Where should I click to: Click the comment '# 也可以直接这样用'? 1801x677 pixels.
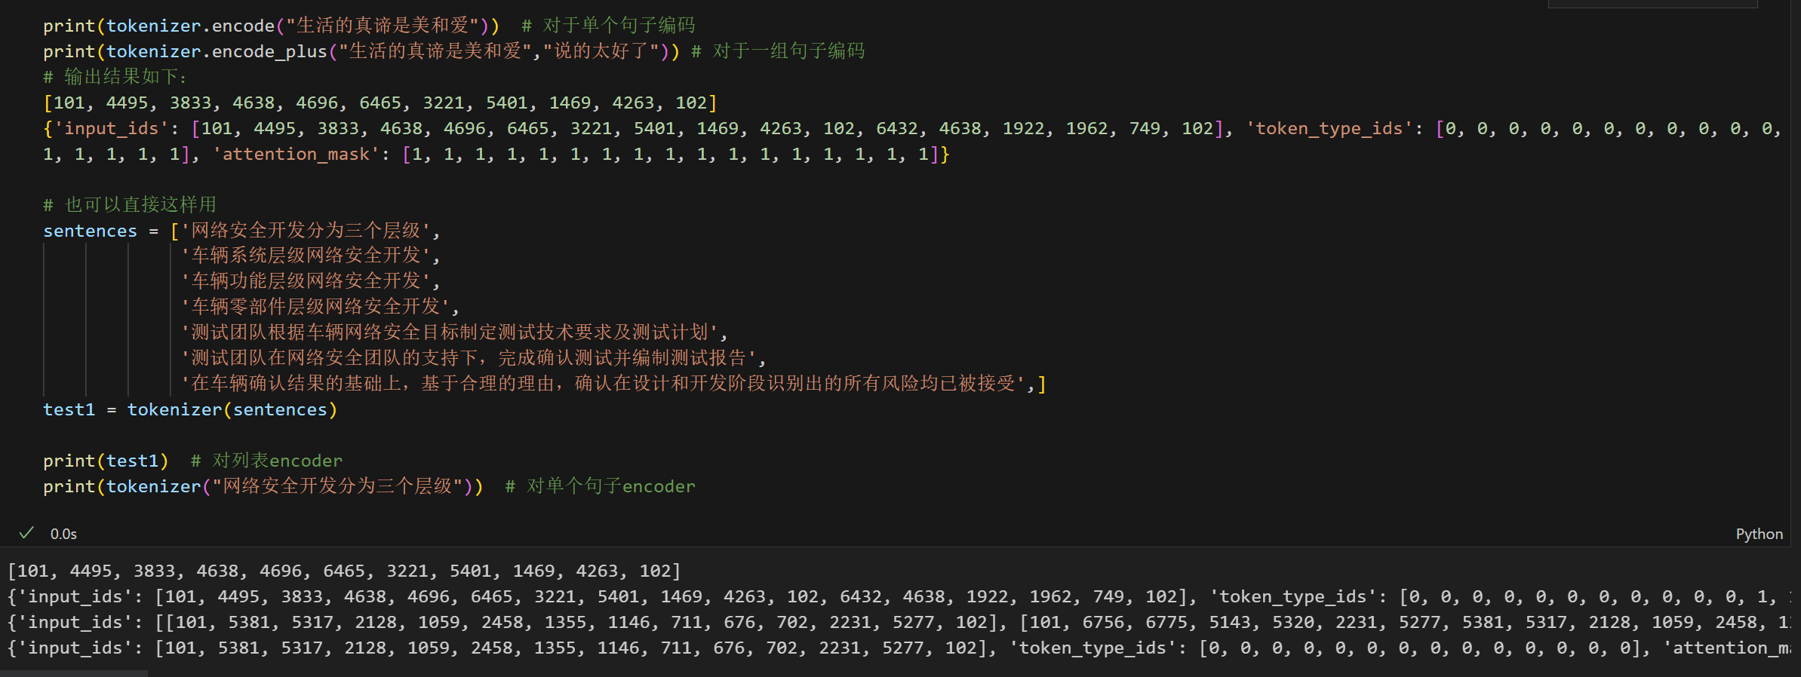130,205
